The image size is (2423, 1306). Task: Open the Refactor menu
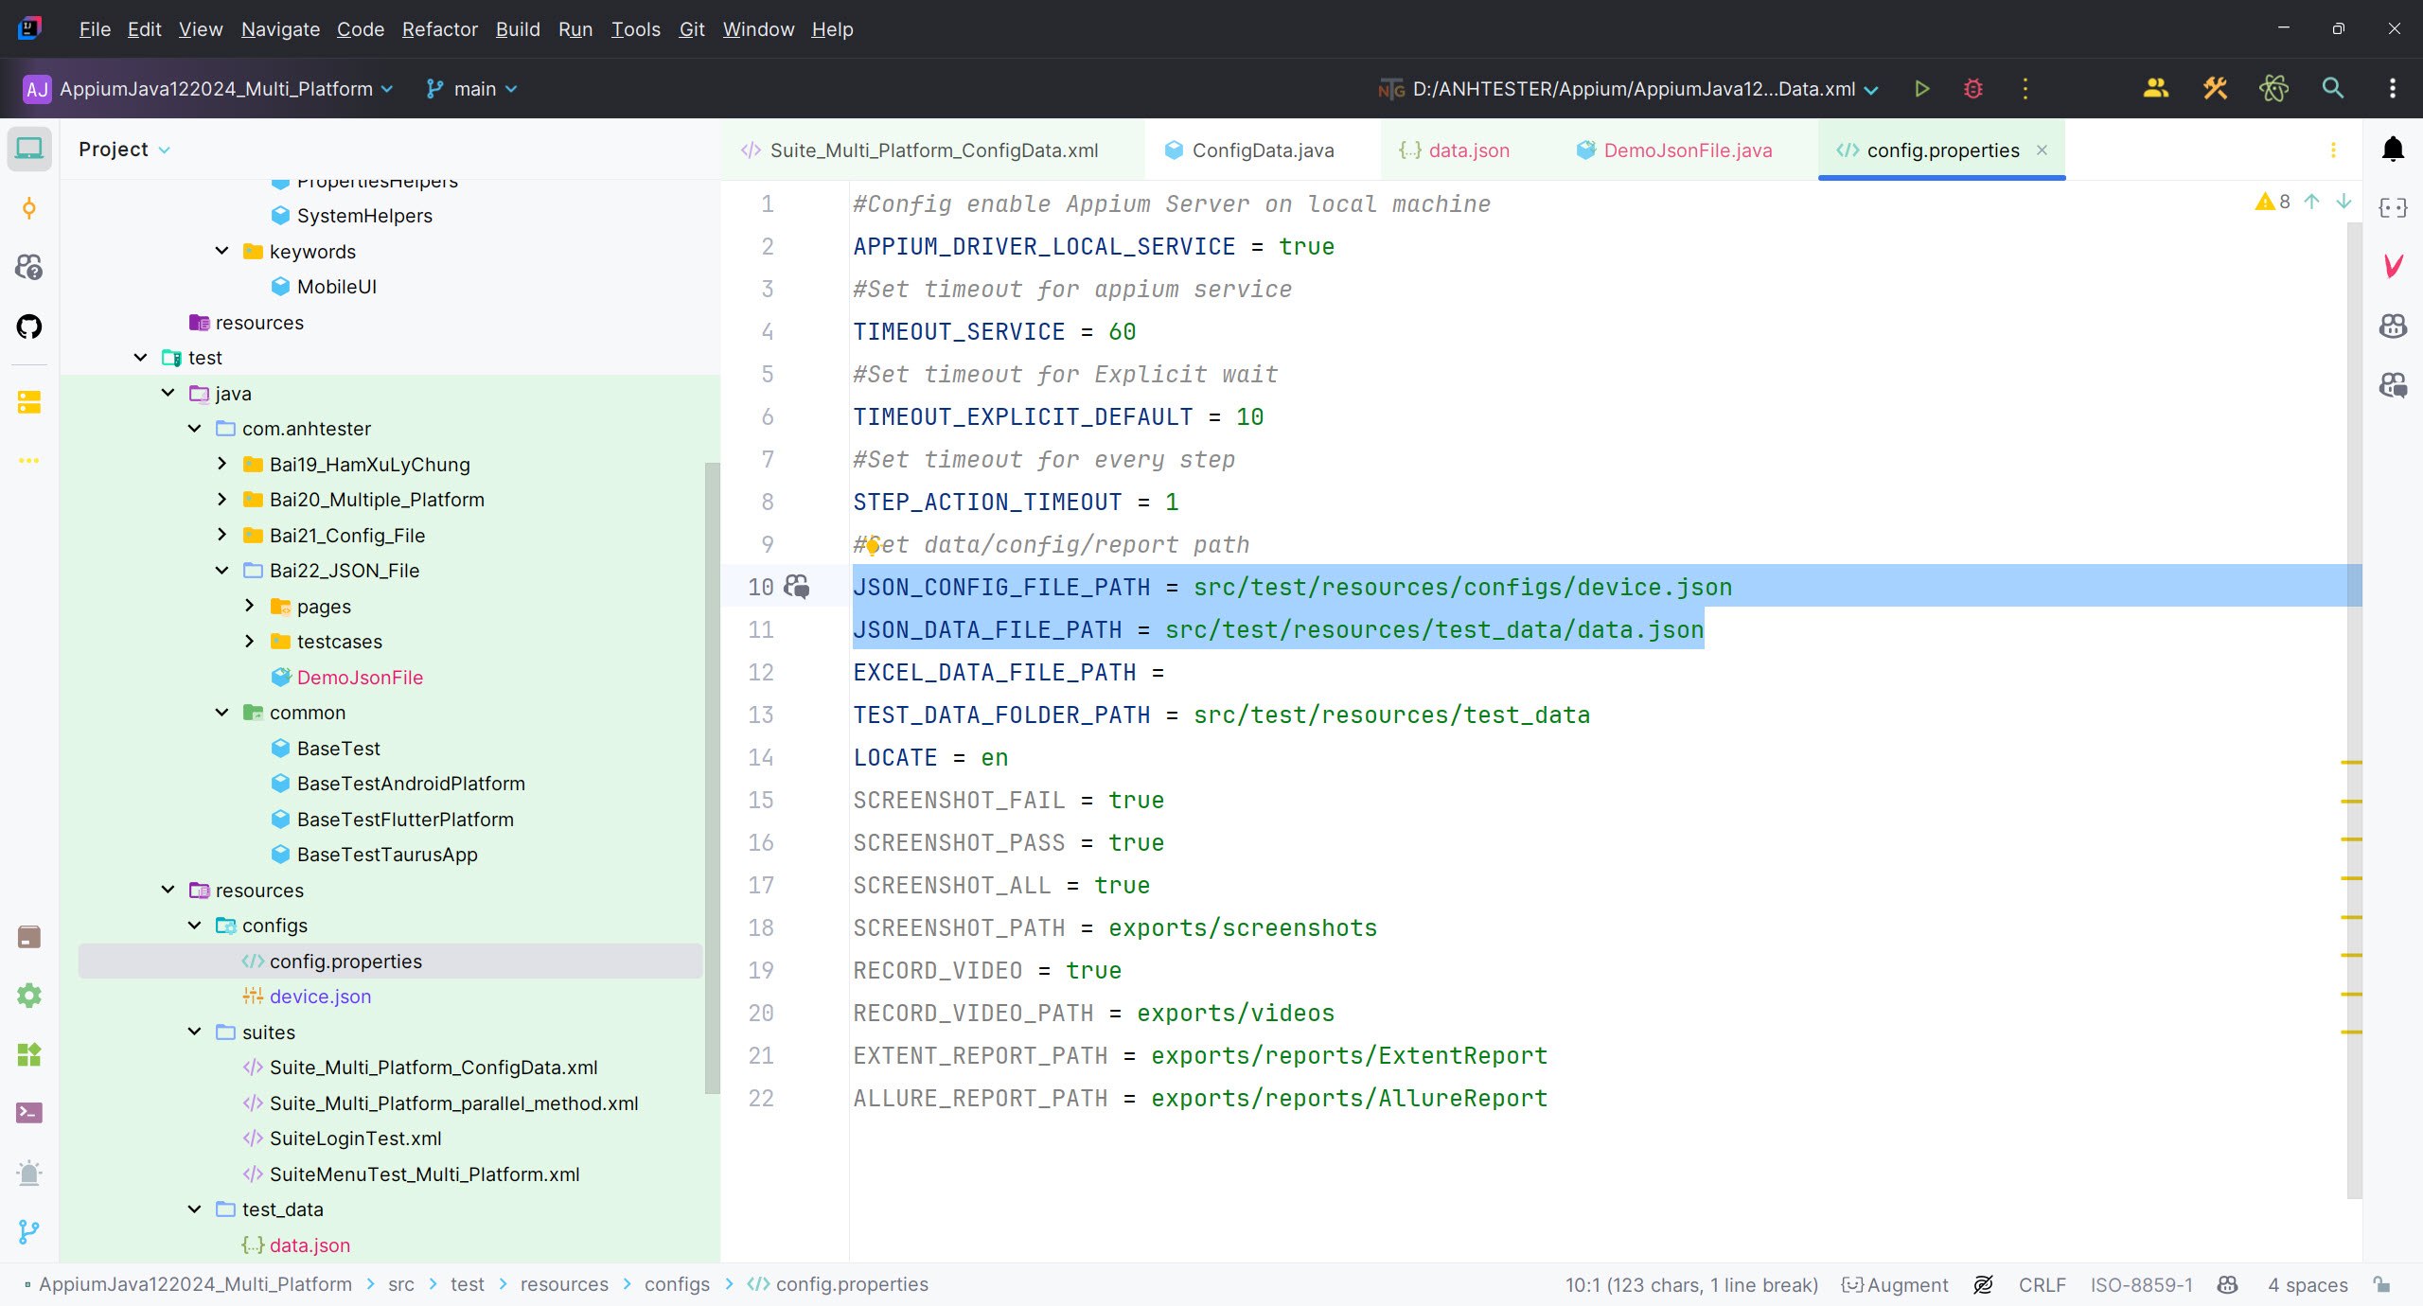[x=440, y=29]
